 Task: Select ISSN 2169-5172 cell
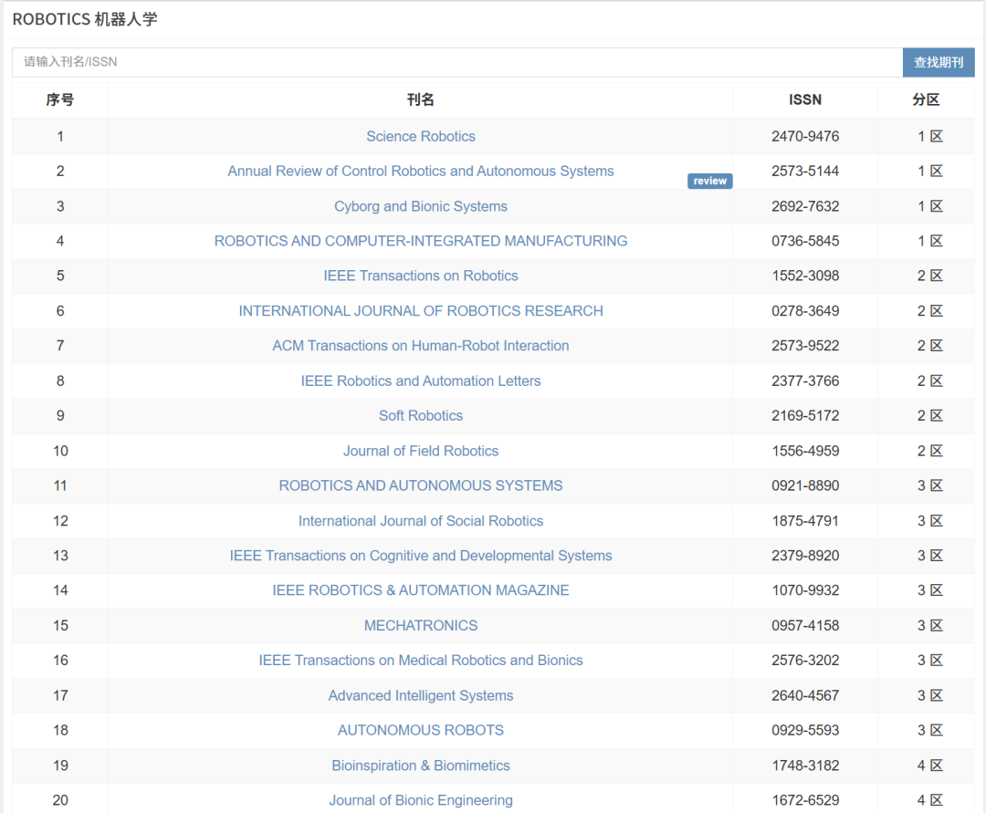coord(805,415)
